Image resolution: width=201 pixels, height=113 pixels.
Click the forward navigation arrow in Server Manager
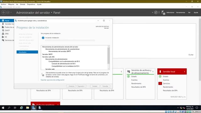(x=8, y=13)
